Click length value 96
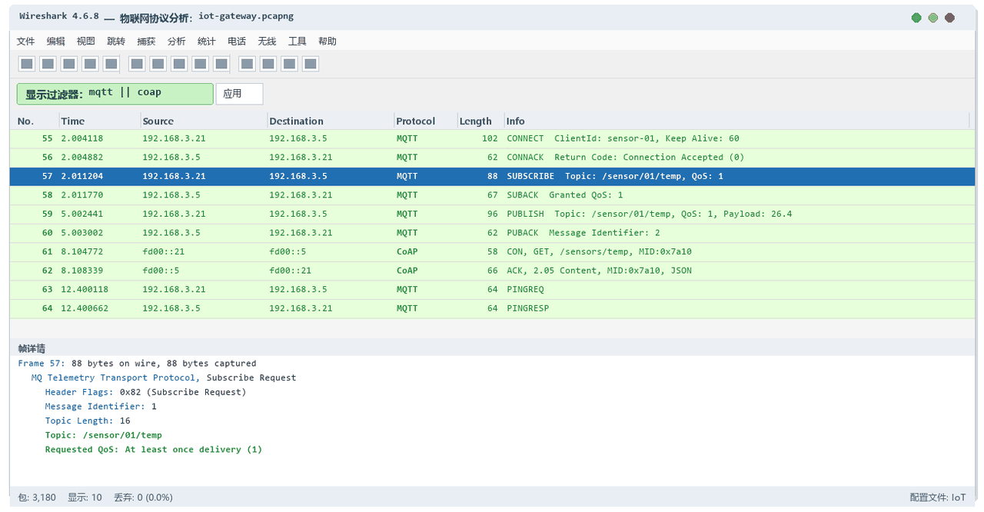The width and height of the screenshot is (984, 512). (x=492, y=214)
